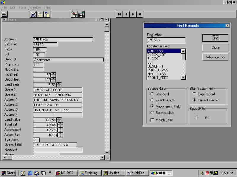Jump to the last record

coord(140,14)
